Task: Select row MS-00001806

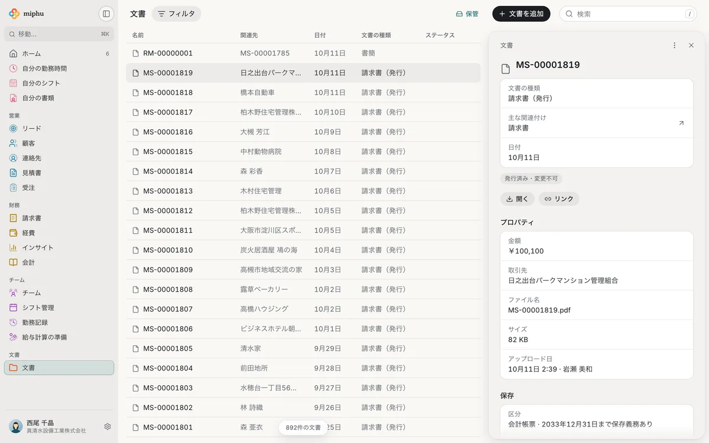Action: coord(303,329)
